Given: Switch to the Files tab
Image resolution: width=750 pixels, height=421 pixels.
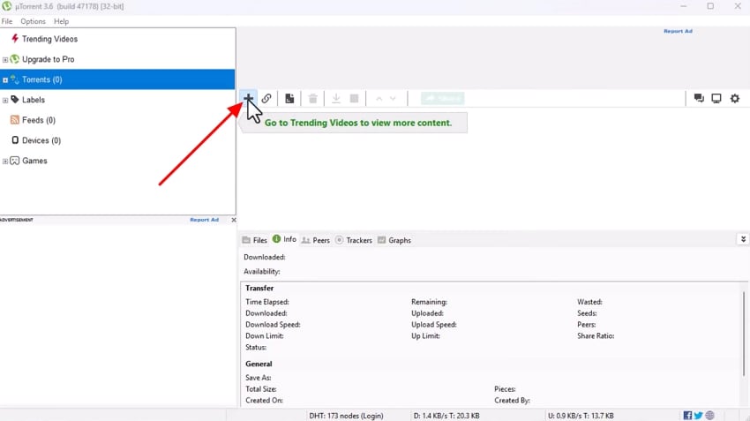Looking at the screenshot, I should coord(255,240).
